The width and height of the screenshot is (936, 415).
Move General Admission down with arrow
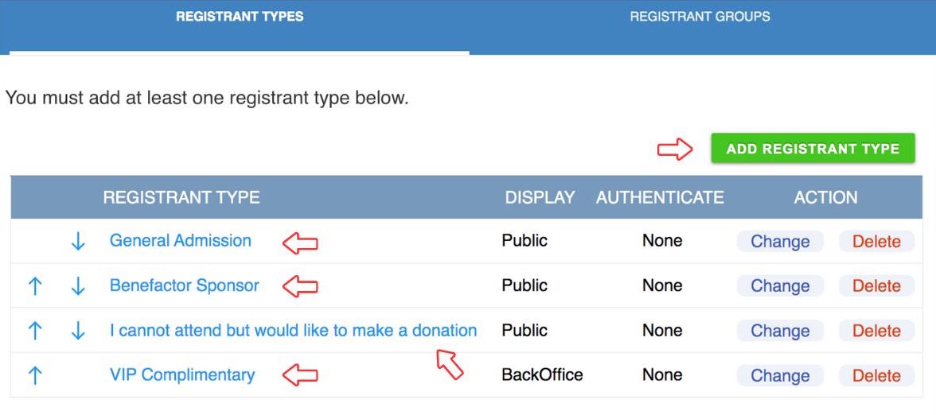[78, 242]
